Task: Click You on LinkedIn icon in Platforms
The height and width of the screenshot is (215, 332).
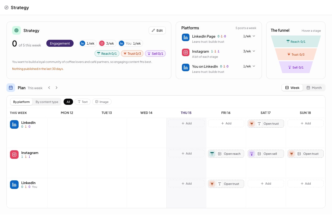Action: pyautogui.click(x=186, y=67)
